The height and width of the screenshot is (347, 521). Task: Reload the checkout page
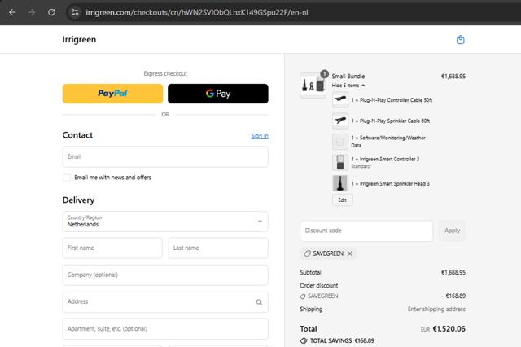[x=51, y=12]
